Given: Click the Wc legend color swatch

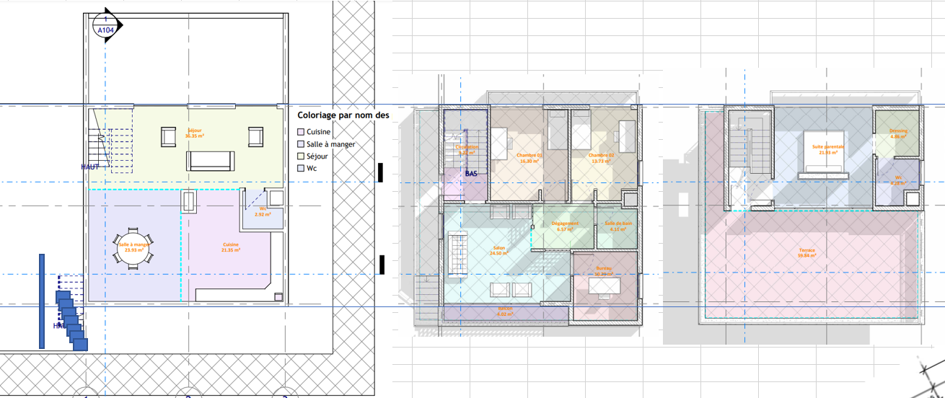Looking at the screenshot, I should [x=301, y=169].
